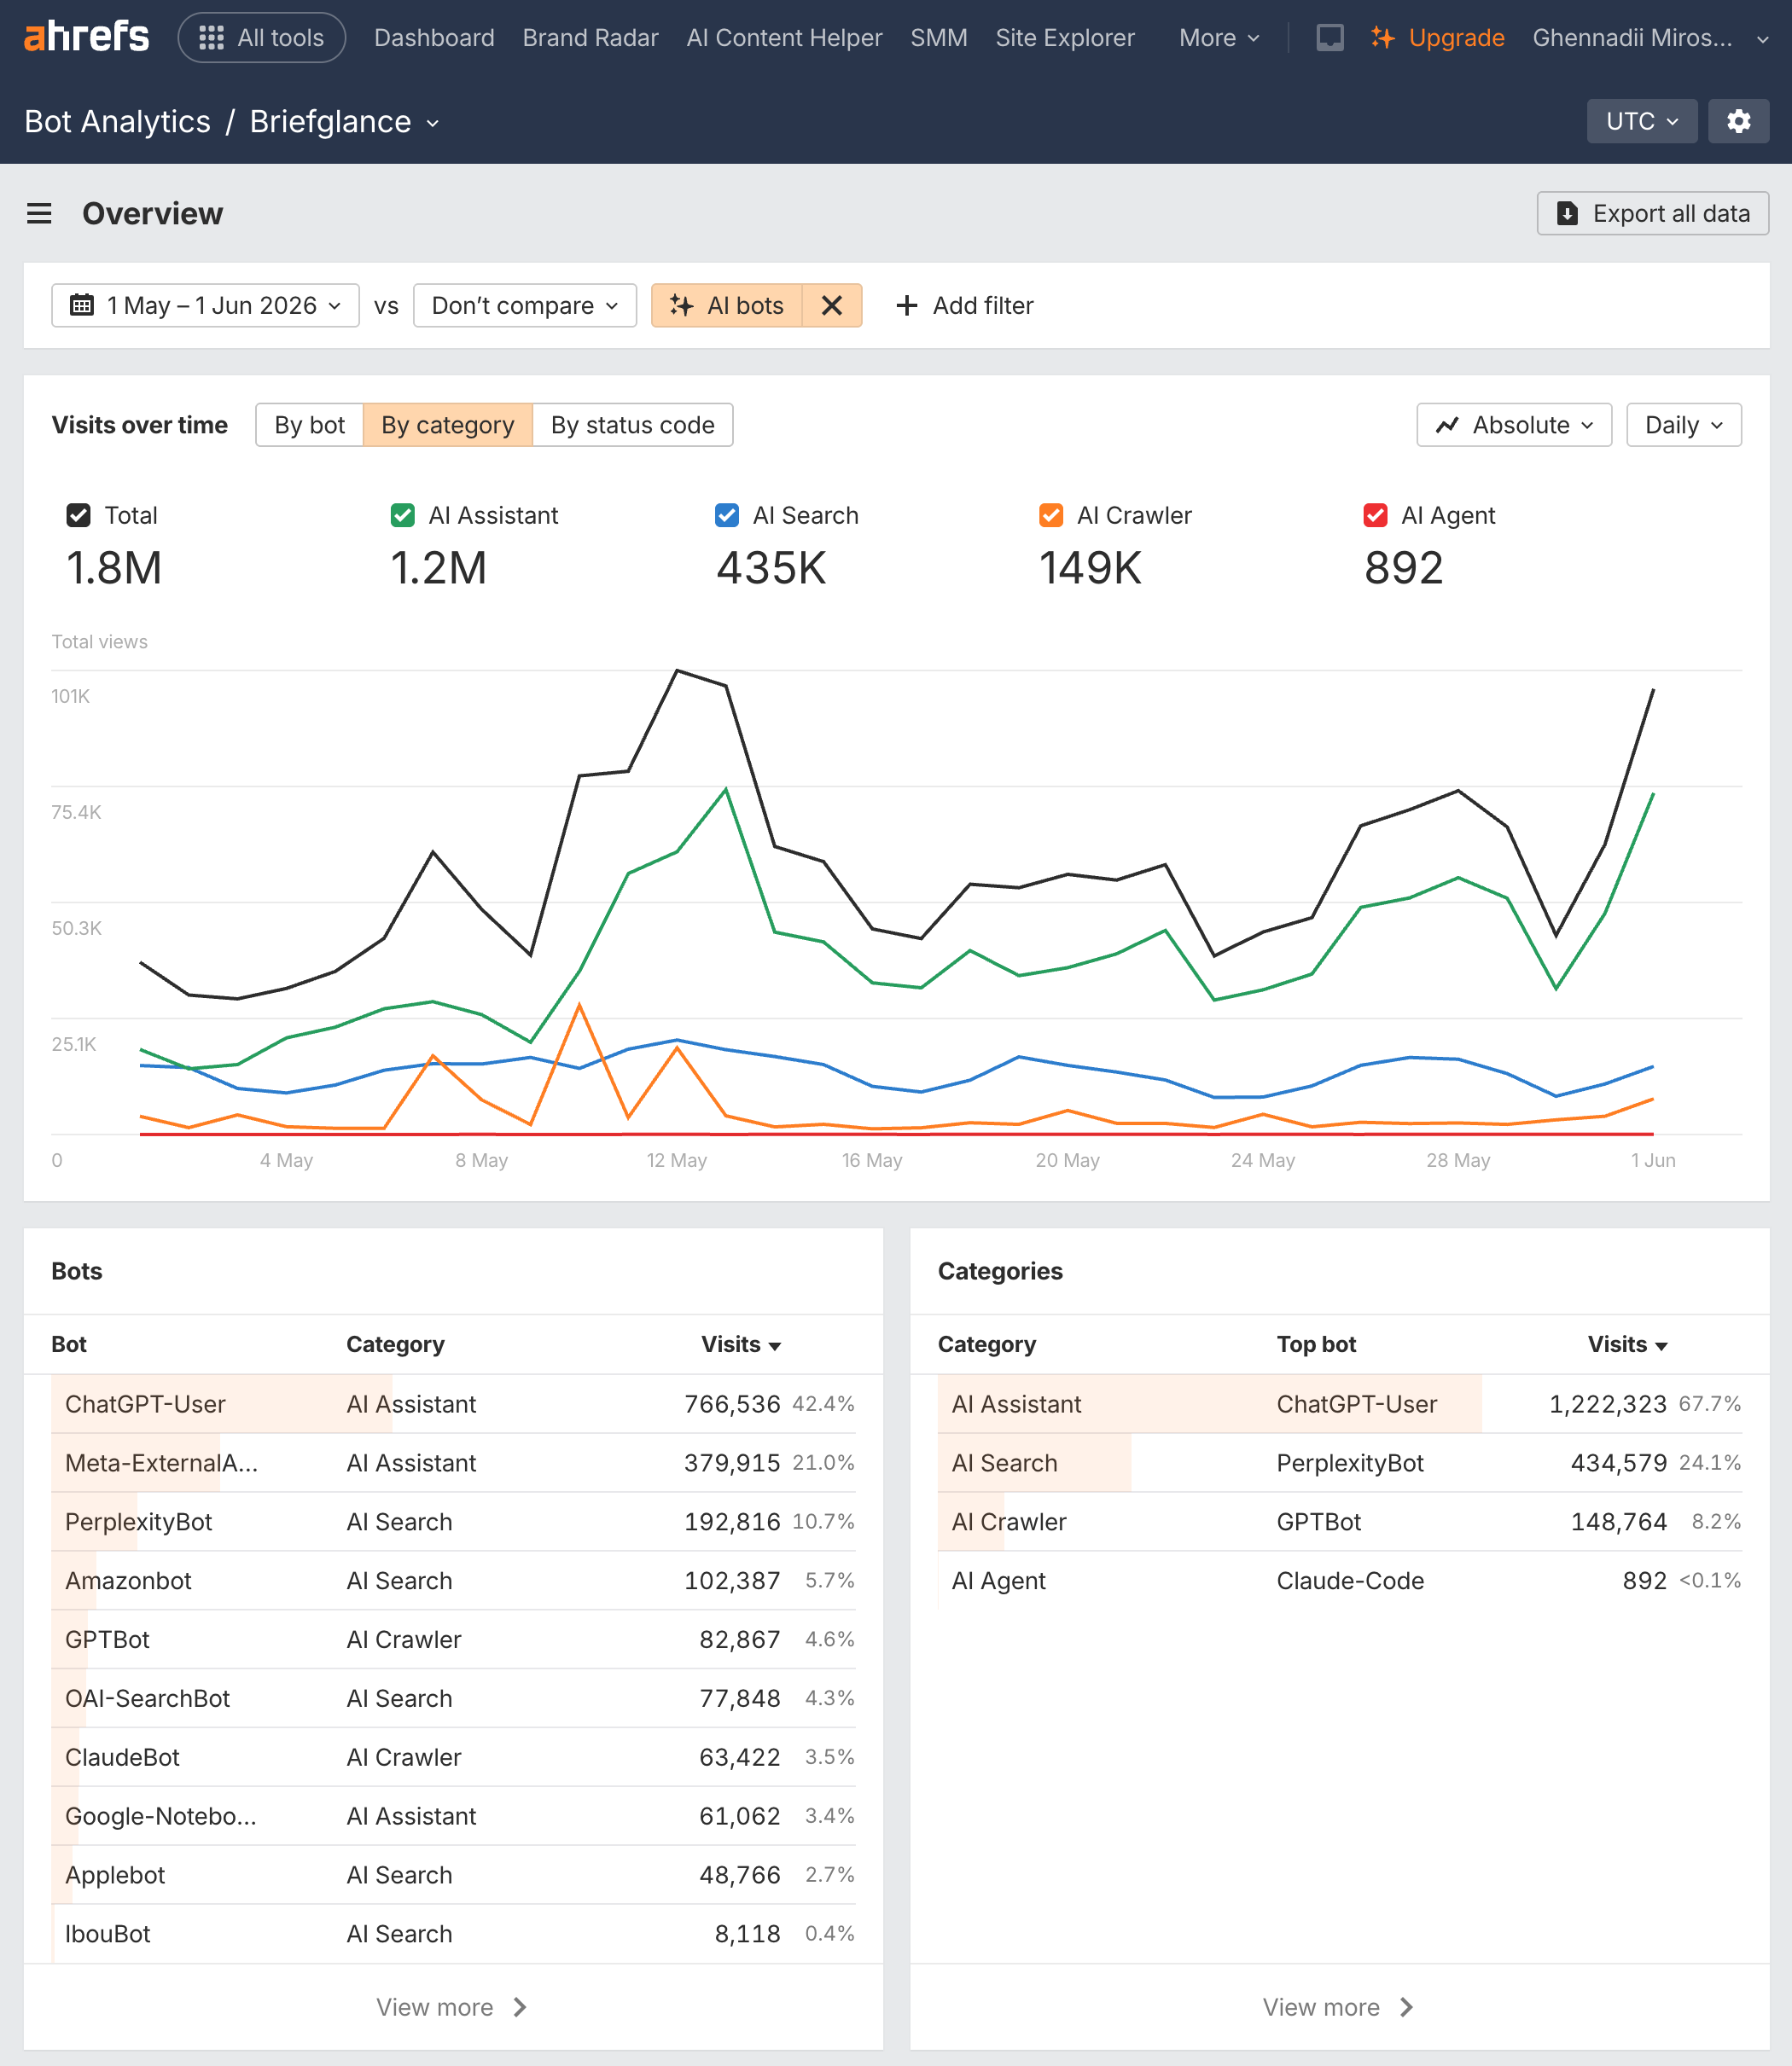The image size is (1792, 2066).
Task: Open the All tools grid menu
Action: pos(262,38)
